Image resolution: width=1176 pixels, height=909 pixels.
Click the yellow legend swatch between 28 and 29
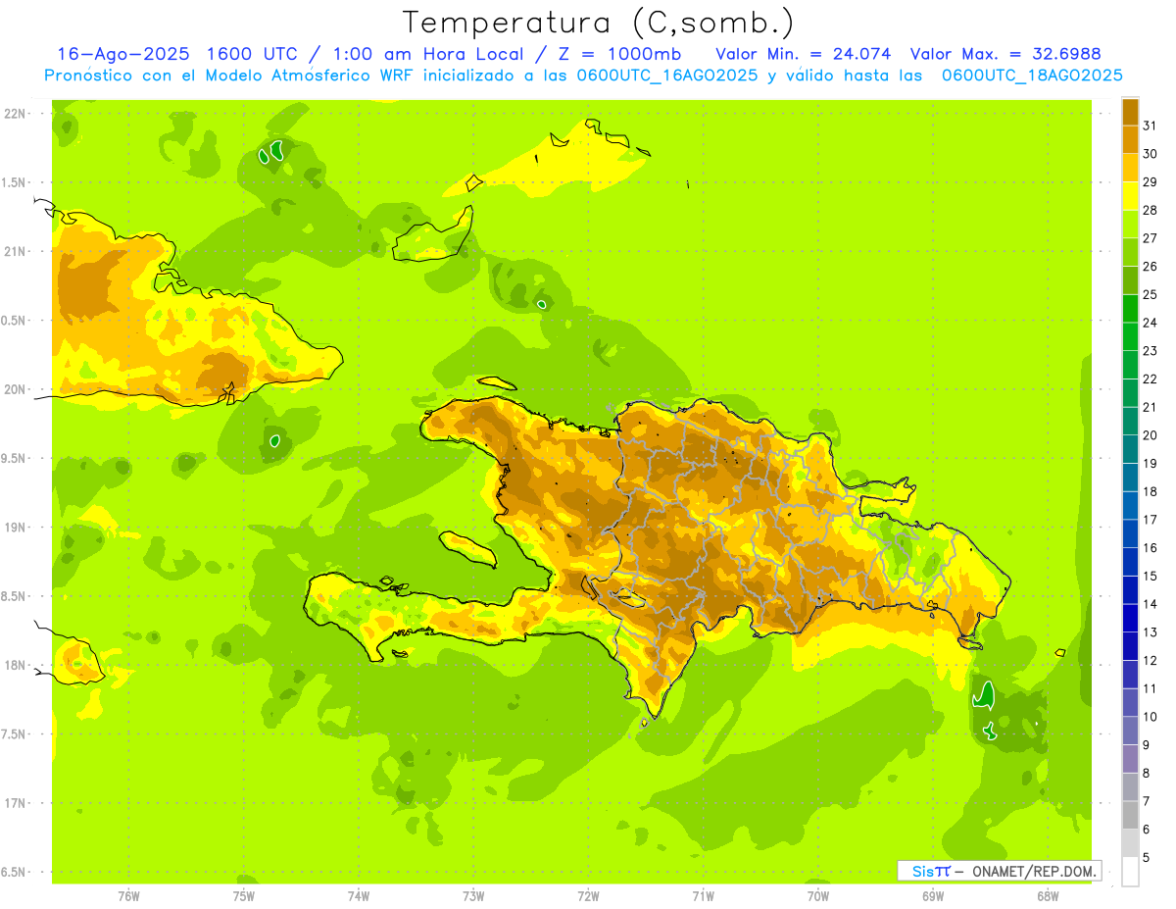click(x=1130, y=195)
